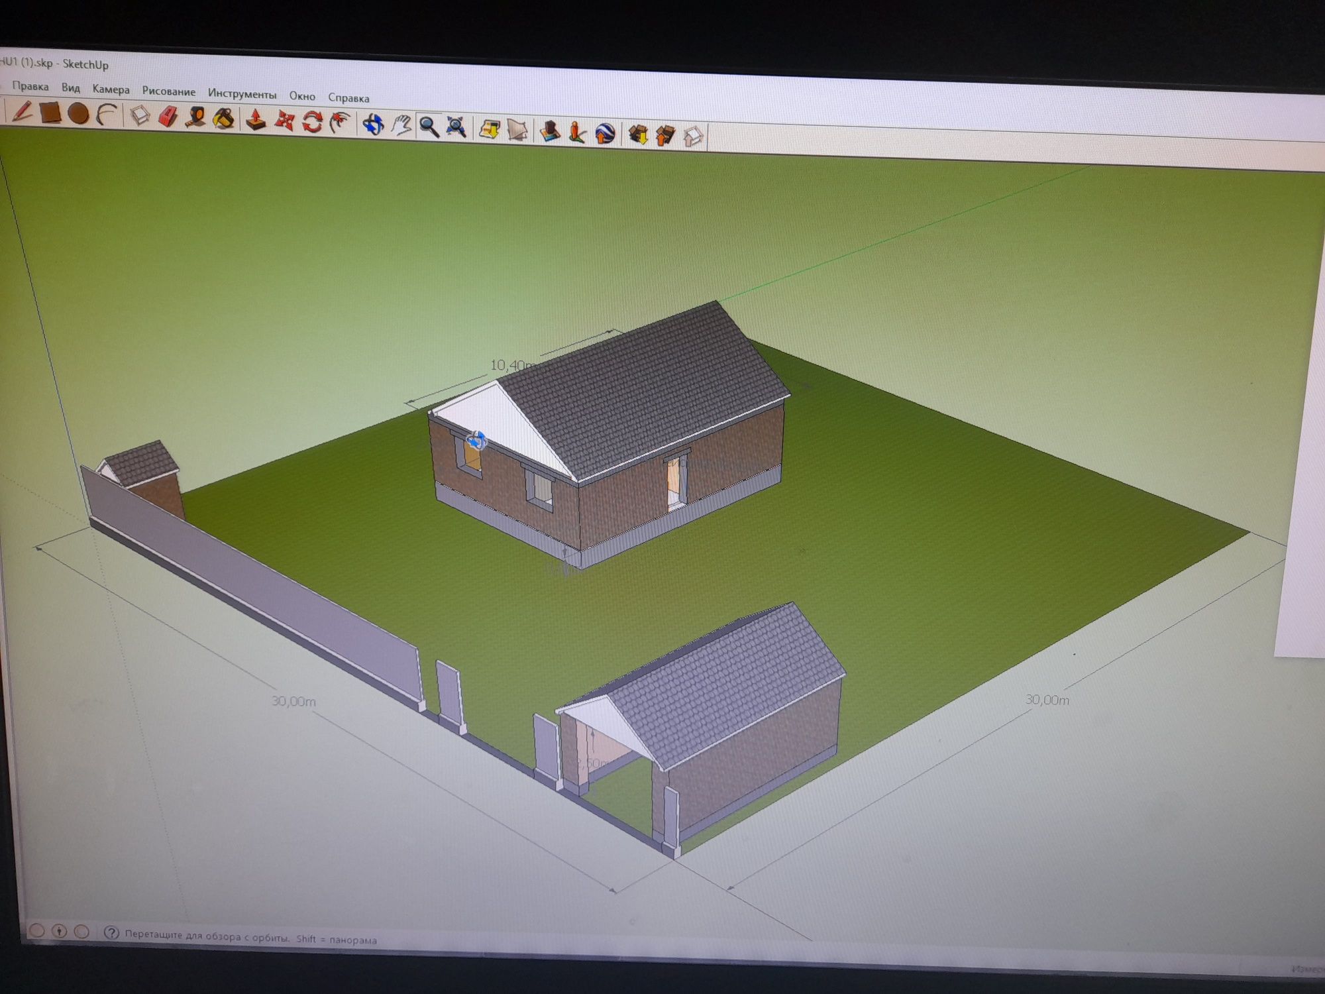Click the sign-in circle icon in status bar

(x=81, y=932)
